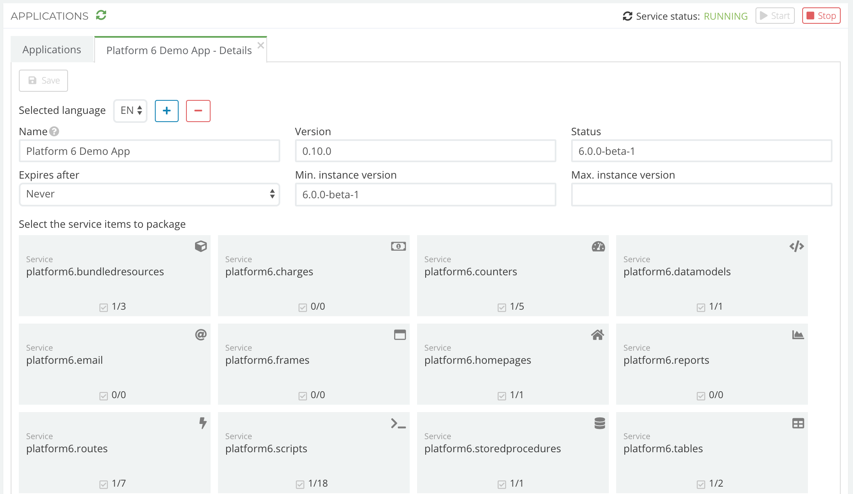Click the datamodels code brackets icon
The height and width of the screenshot is (494, 853).
[797, 247]
